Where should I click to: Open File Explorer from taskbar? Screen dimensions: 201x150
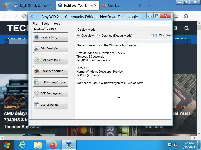tap(38, 145)
